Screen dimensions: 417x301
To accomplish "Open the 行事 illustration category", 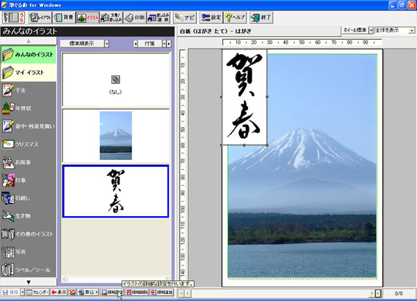I will point(28,180).
